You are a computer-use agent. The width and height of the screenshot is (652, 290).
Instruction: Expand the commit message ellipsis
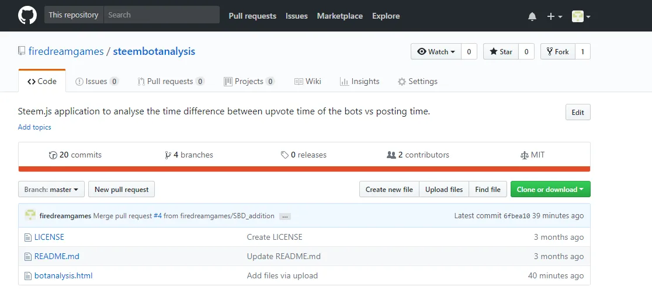[285, 216]
